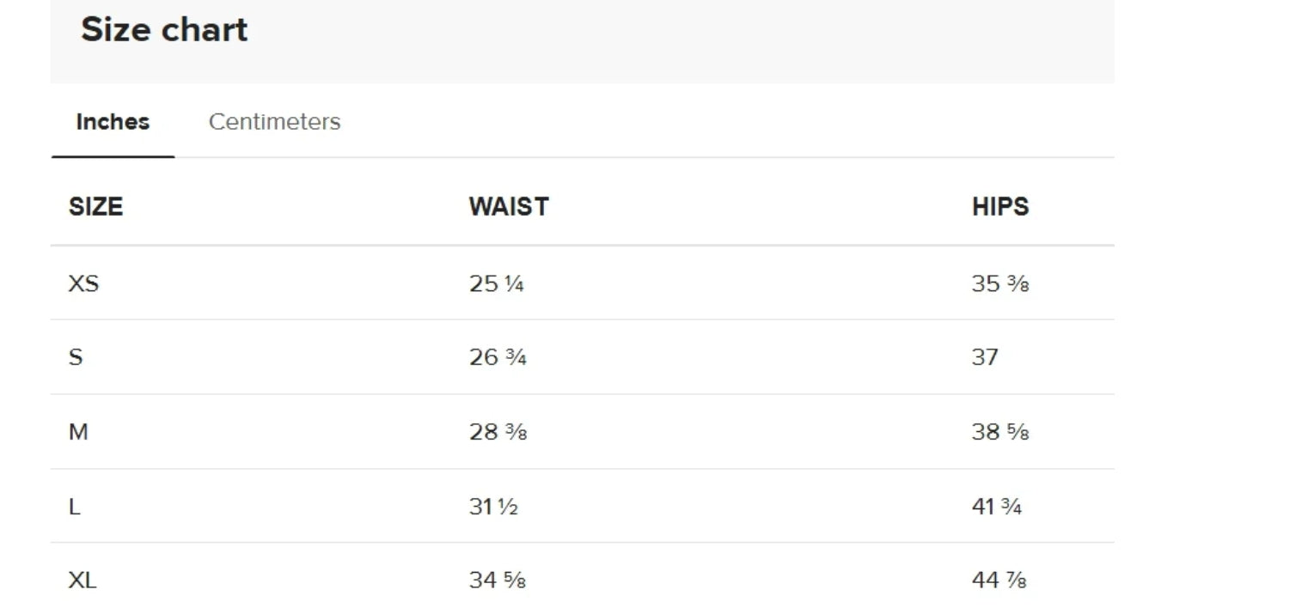This screenshot has width=1314, height=614.
Task: Click the WAIST column header
Action: [509, 207]
